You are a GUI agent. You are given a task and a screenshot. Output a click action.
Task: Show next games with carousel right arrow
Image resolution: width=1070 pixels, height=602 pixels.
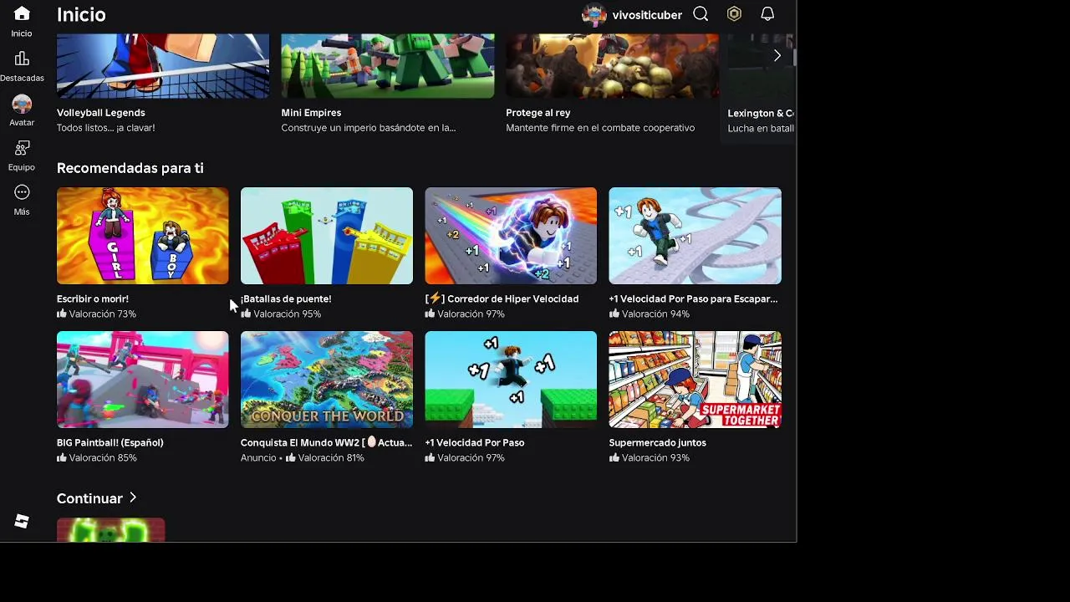(777, 55)
